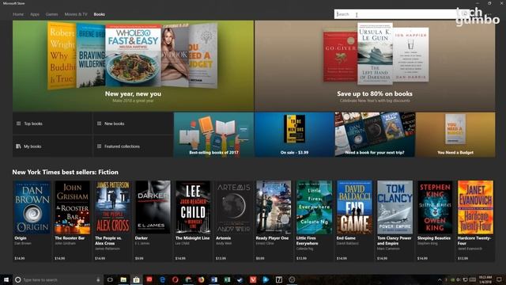506x285 pixels.
Task: Click the 'Sleeping Beauties' title text
Action: coord(434,238)
